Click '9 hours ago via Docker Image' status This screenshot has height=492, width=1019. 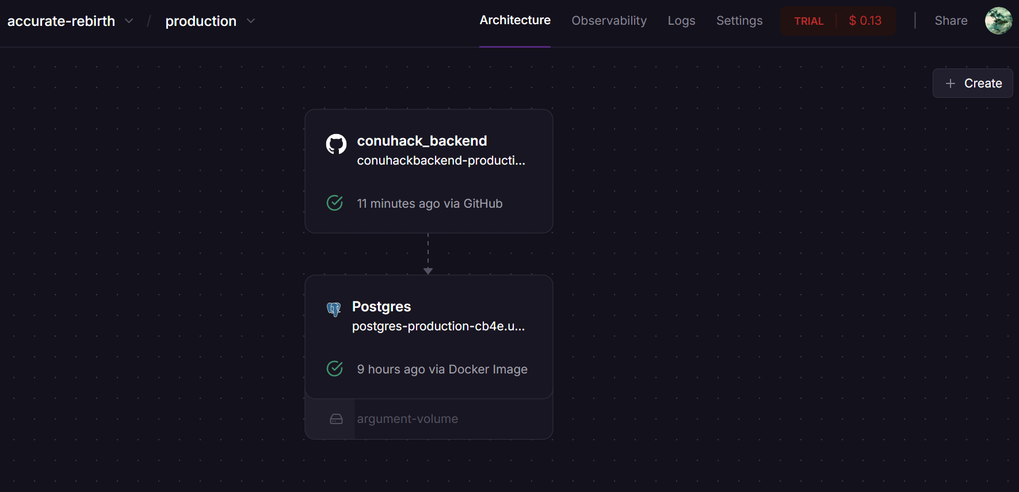442,369
